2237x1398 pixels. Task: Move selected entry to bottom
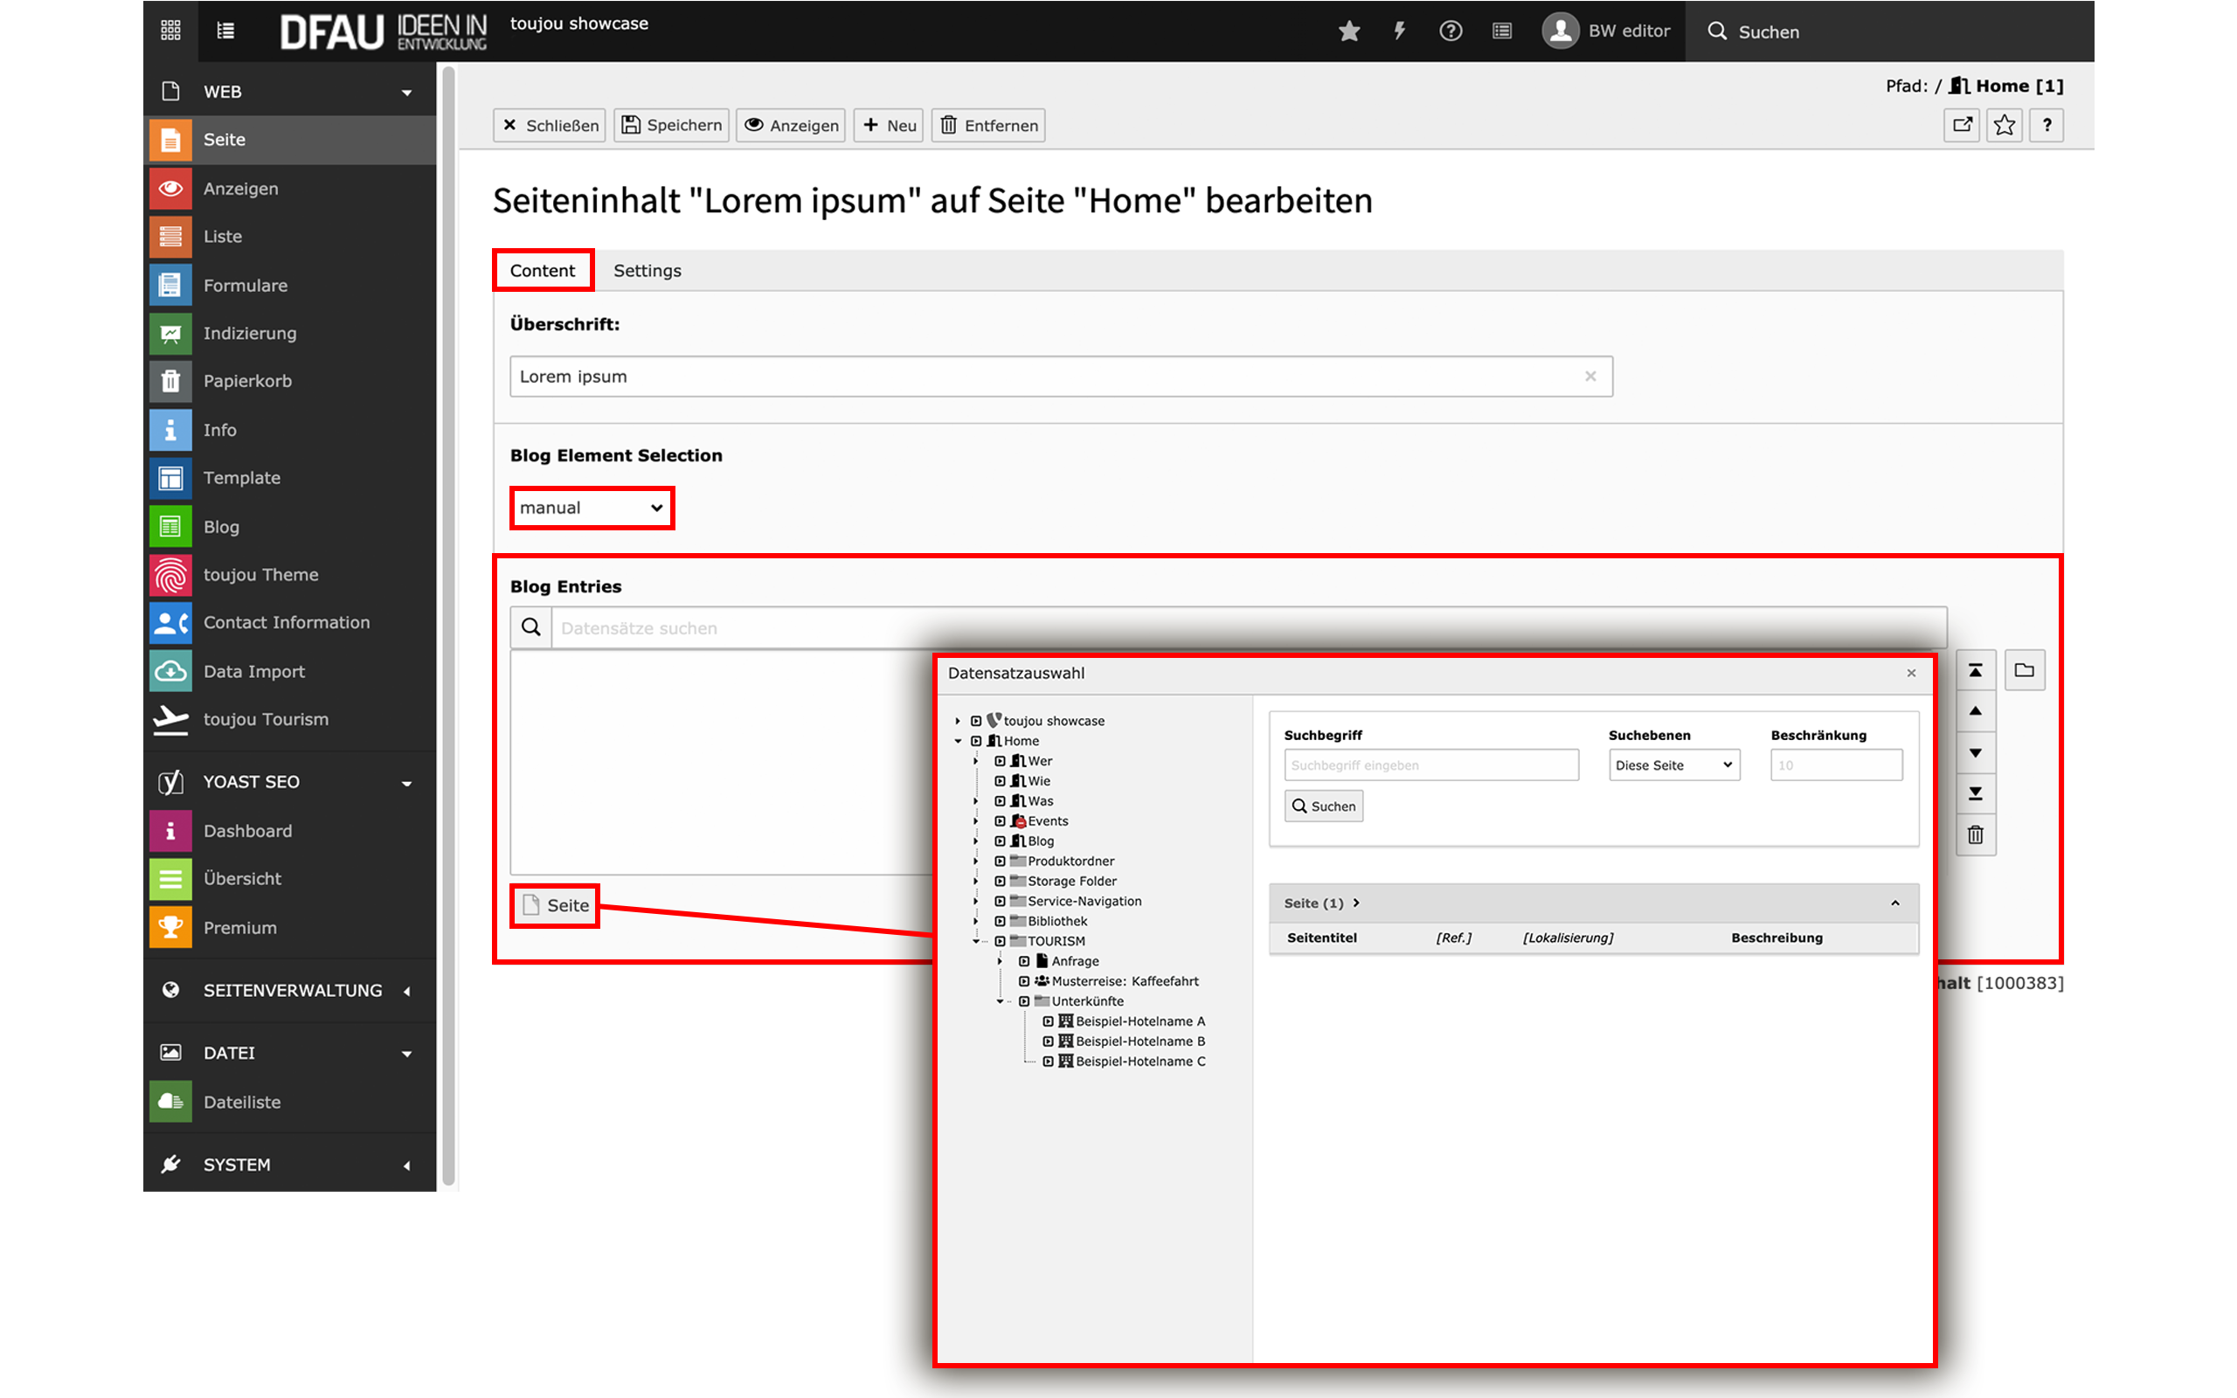(1976, 793)
